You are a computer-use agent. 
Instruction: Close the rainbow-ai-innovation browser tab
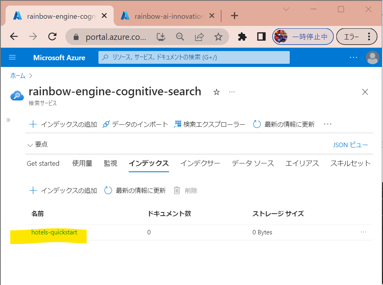click(x=212, y=16)
